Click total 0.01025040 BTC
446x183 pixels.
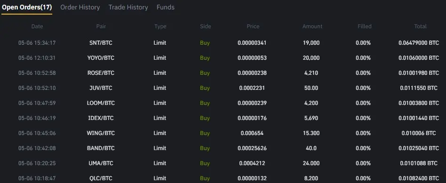click(x=419, y=148)
